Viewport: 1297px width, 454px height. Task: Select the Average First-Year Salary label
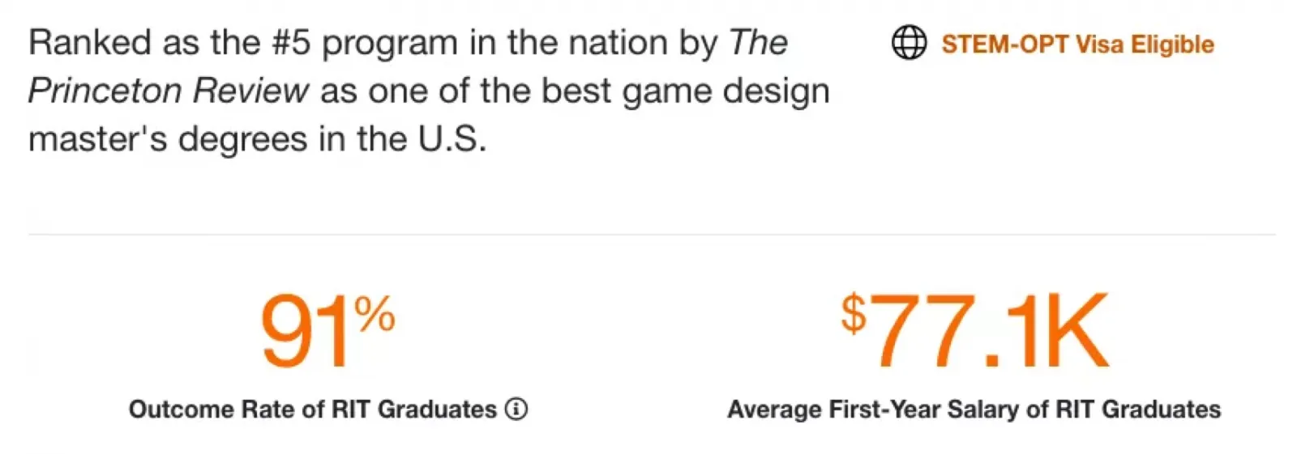[974, 409]
